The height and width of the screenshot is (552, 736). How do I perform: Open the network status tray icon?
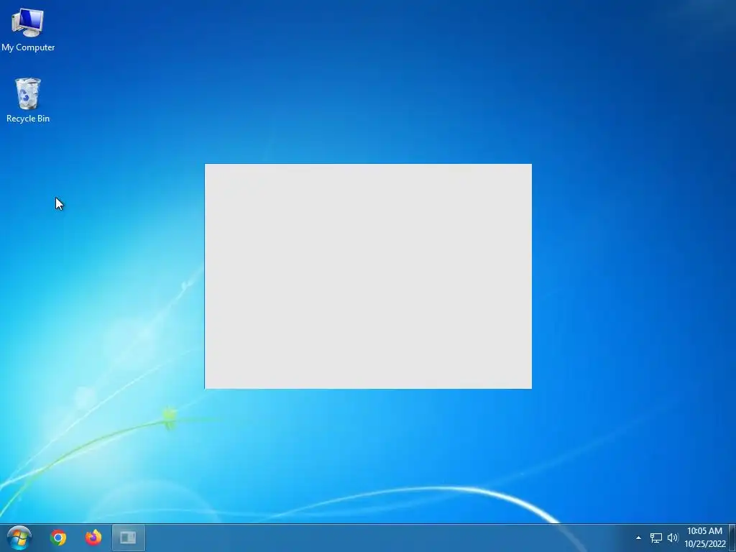[x=655, y=538]
